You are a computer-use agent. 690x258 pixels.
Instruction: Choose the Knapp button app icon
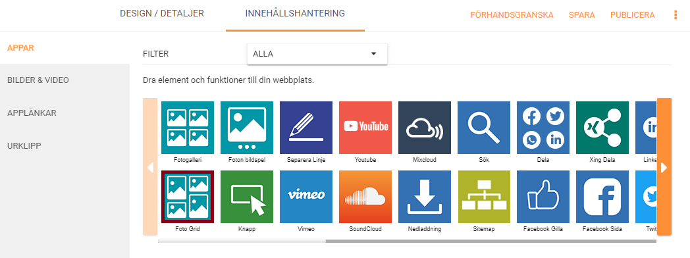247,197
